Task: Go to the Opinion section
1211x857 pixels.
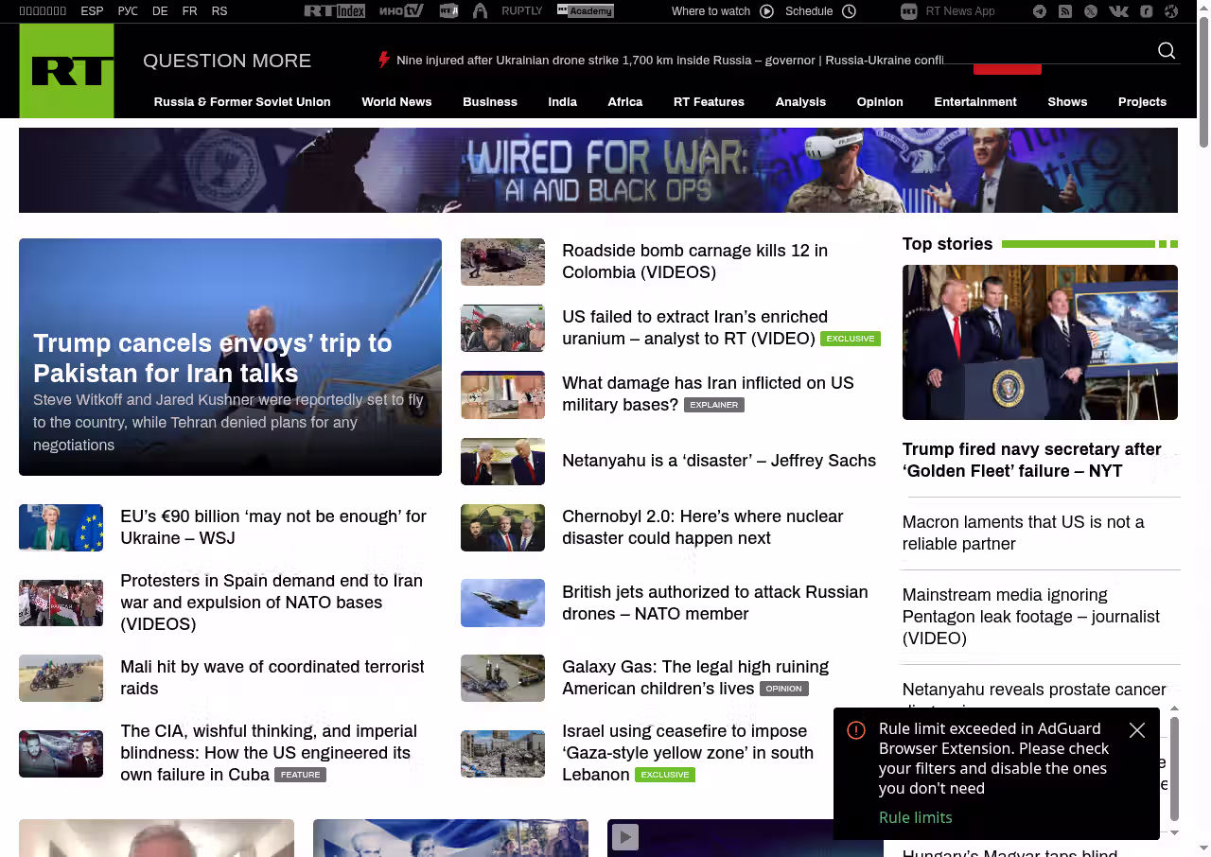Action: click(x=879, y=102)
